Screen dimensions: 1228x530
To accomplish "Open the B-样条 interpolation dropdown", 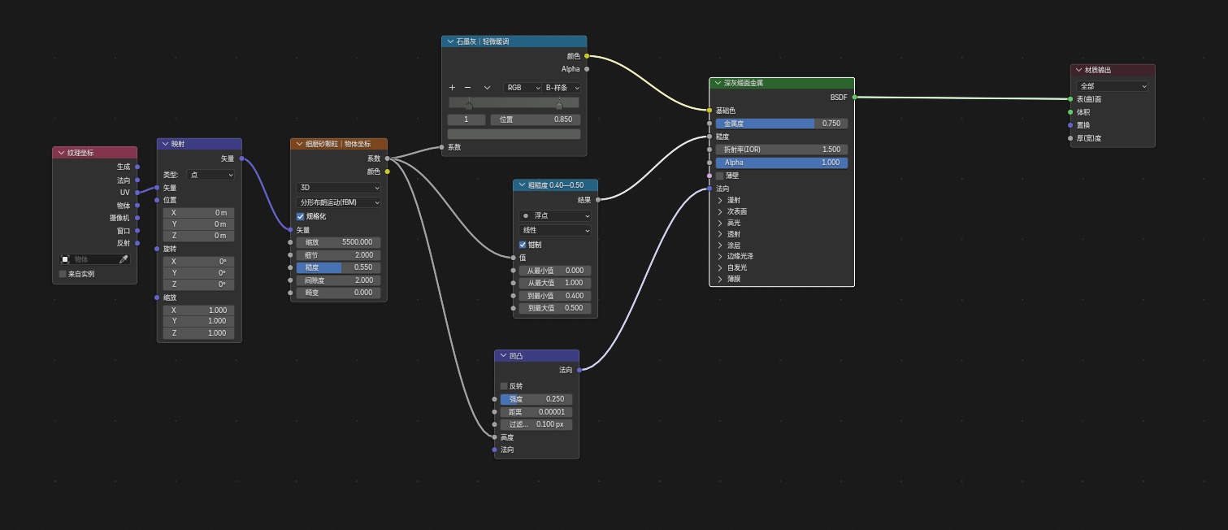I will (562, 88).
